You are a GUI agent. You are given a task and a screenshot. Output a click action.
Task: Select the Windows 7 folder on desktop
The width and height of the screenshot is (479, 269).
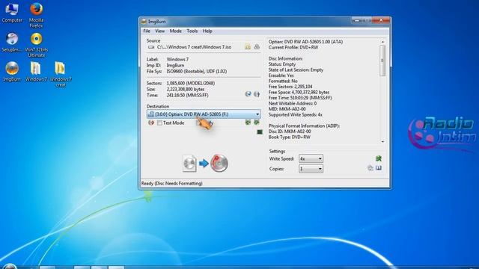click(x=36, y=72)
